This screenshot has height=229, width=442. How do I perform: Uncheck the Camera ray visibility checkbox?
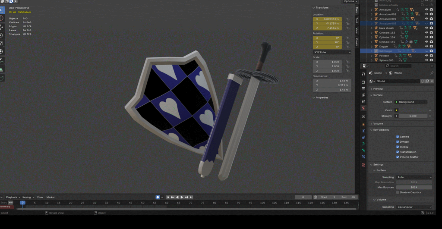[x=398, y=137]
